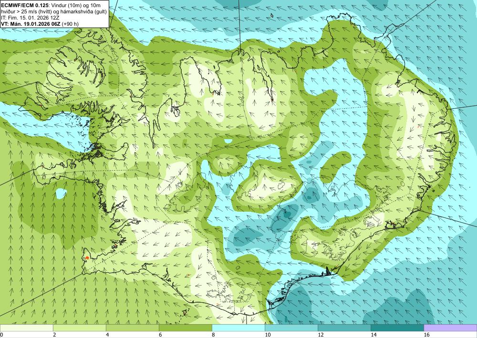
Task: Click the 'hviður > 25 m/s (hvítt)' text line
Action: [54, 11]
